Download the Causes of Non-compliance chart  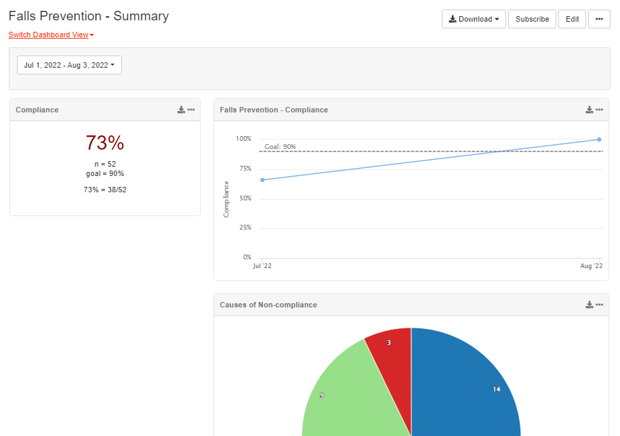point(590,305)
